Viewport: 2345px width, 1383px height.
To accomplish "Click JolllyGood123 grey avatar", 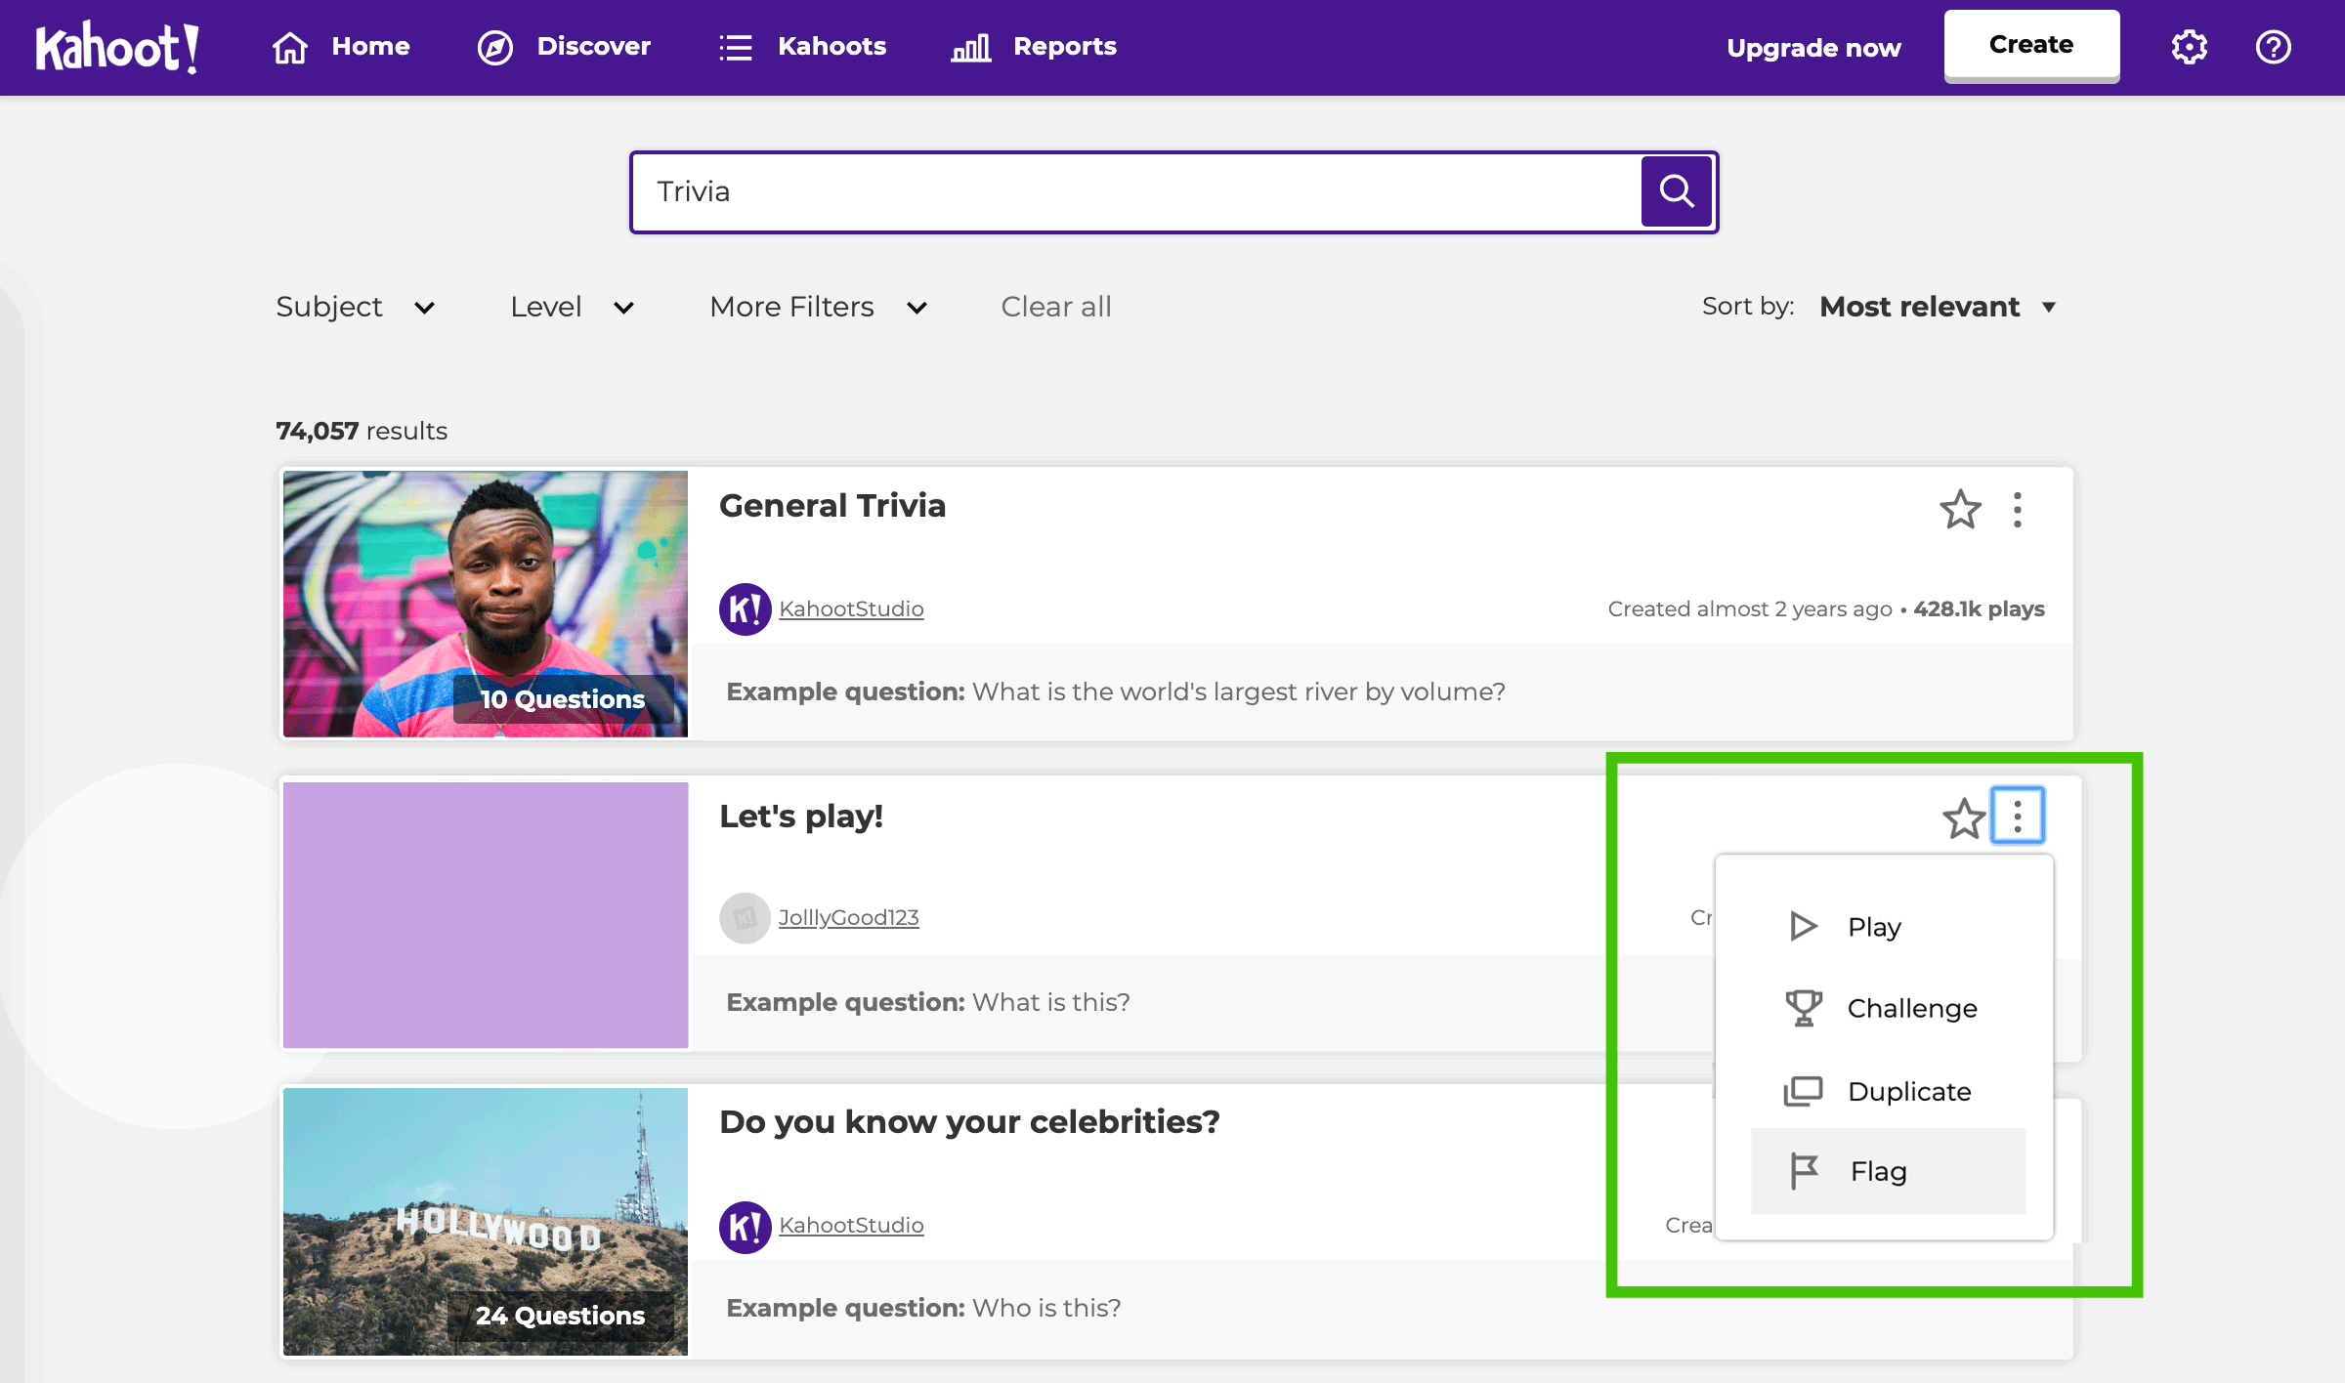I will pos(746,918).
